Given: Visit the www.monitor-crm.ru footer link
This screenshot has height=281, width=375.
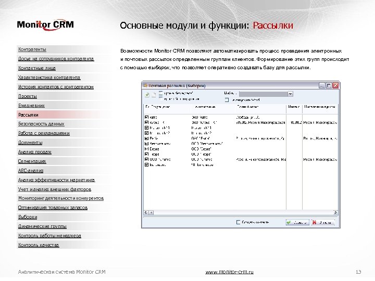Looking at the screenshot, I should pyautogui.click(x=229, y=272).
